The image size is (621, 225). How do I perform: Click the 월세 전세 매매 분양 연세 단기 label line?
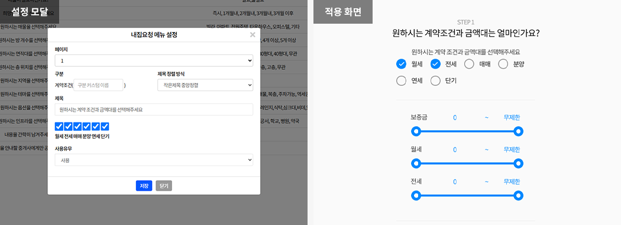82,137
